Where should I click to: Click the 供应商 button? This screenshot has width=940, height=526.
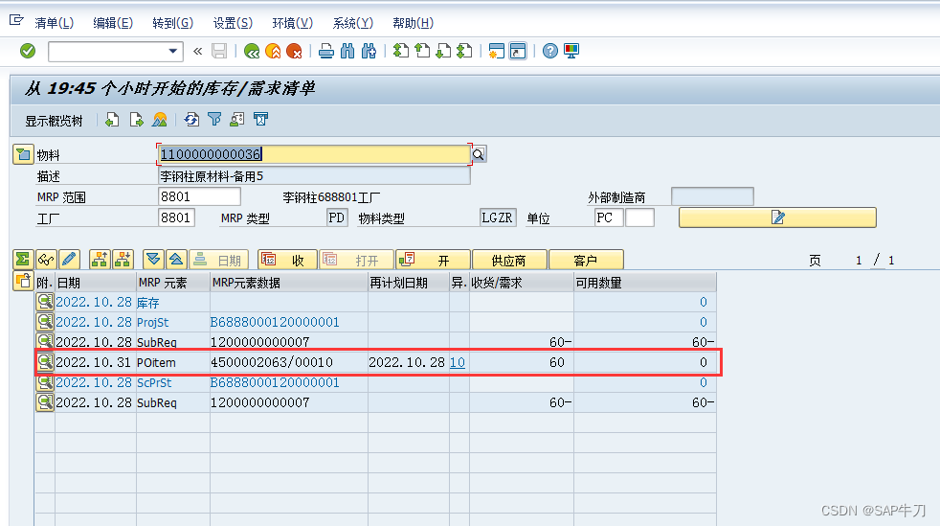[x=509, y=260]
